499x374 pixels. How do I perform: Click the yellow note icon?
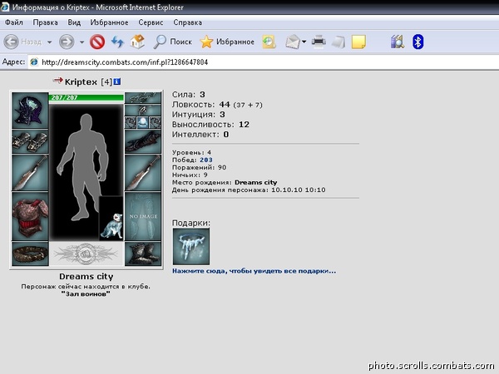(358, 42)
